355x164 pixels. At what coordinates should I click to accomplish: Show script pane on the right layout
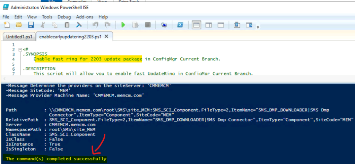[208, 25]
